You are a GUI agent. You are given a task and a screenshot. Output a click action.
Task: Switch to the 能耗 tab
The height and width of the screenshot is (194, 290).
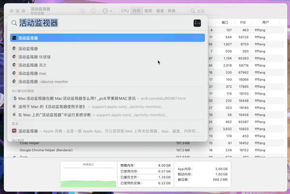coord(148,11)
